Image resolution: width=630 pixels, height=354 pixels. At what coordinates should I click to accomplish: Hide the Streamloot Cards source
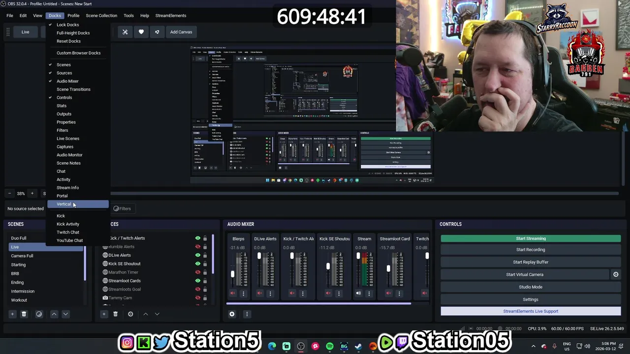tap(198, 281)
